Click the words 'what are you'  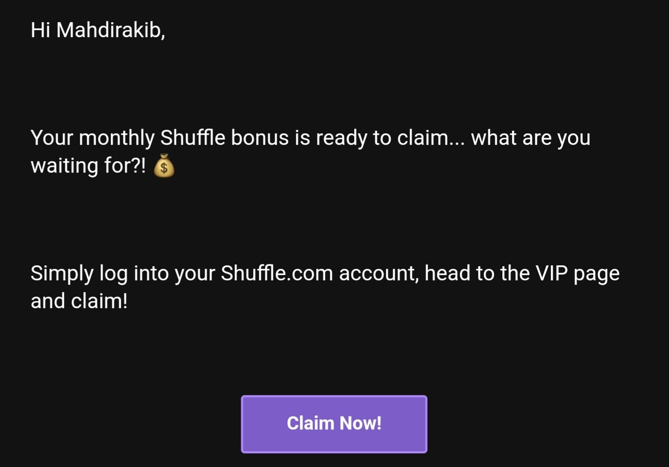531,138
